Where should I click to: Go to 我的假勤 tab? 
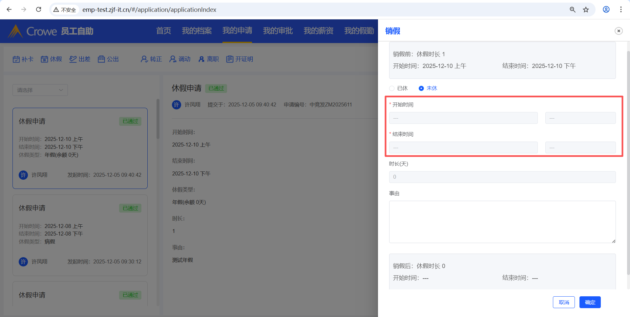[x=359, y=31]
